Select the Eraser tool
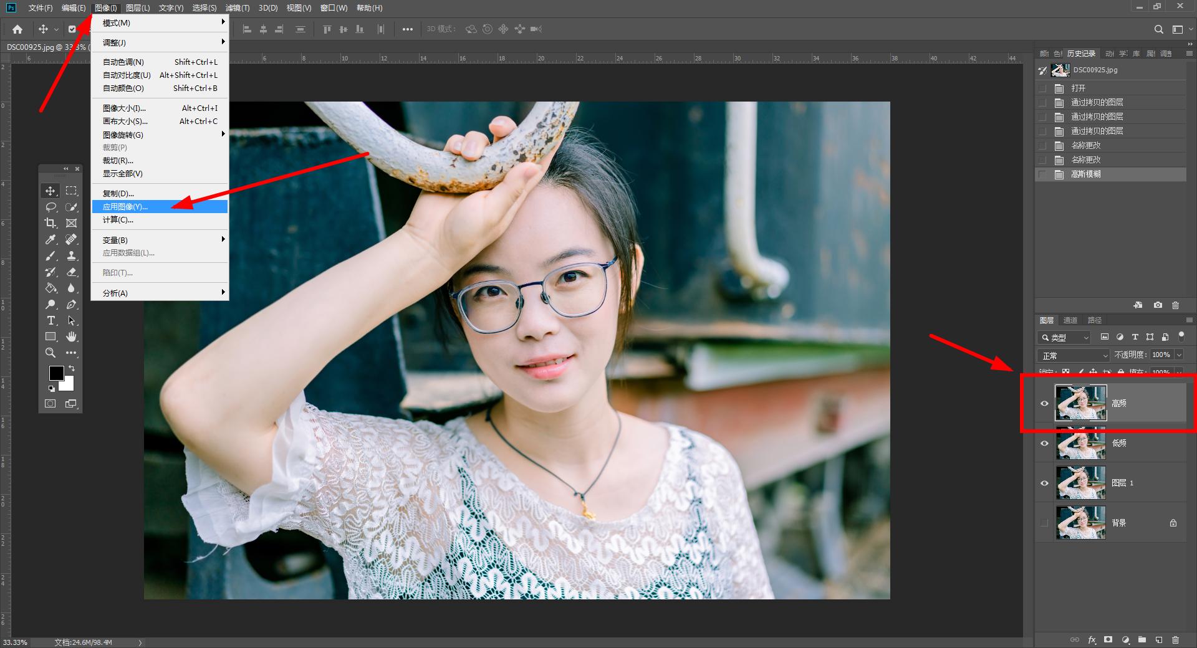Screen dimensions: 1197x648 (72, 272)
